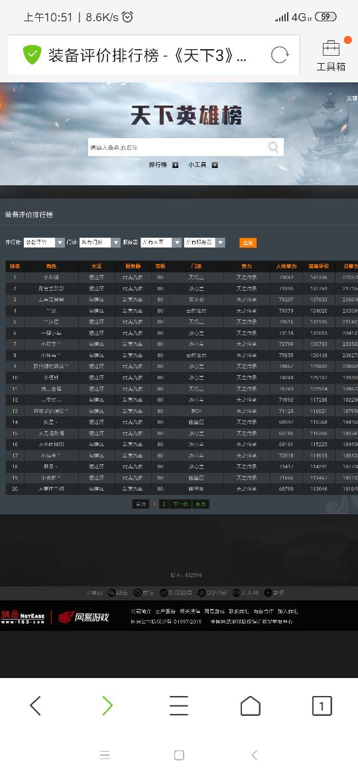Viewport: 358px width, 777px height.
Task: Reload the page with the refresh icon
Action: tap(279, 54)
